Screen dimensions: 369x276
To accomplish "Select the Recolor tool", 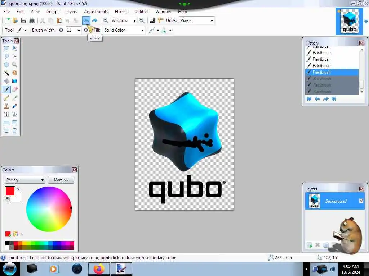I will [x=14, y=106].
